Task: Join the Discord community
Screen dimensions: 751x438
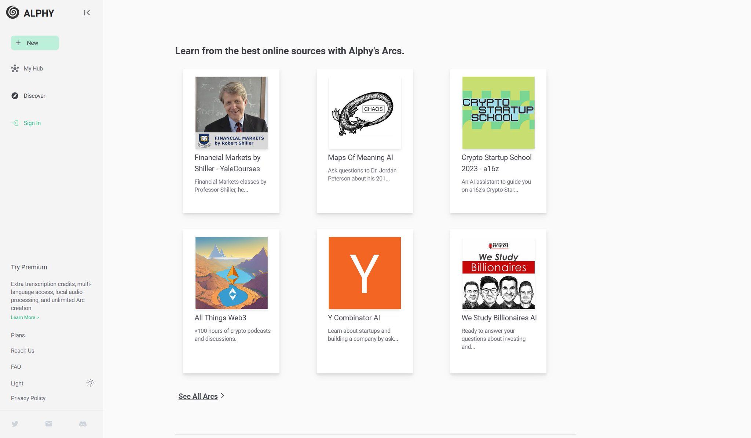Action: (x=83, y=424)
